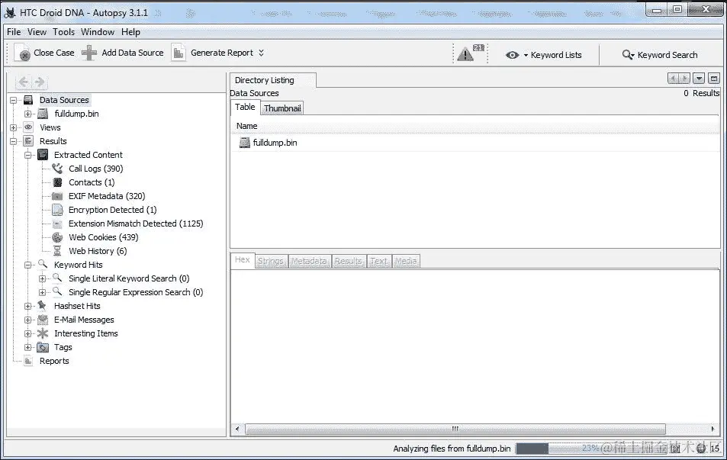Click the fulldump.bin icon in table
Viewport: 727px width, 460px height.
[244, 143]
